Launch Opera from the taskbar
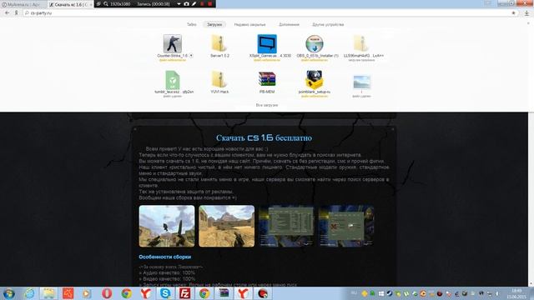Image resolution: width=534 pixels, height=300 pixels. [107, 293]
